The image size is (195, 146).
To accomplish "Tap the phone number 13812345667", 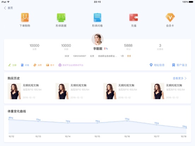I will click(79, 56).
